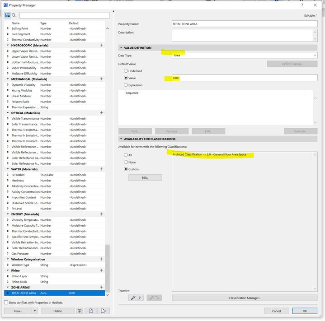Image resolution: width=325 pixels, height=321 pixels.
Task: Collapse the ZONE AREAS group
Action: (x=8, y=287)
